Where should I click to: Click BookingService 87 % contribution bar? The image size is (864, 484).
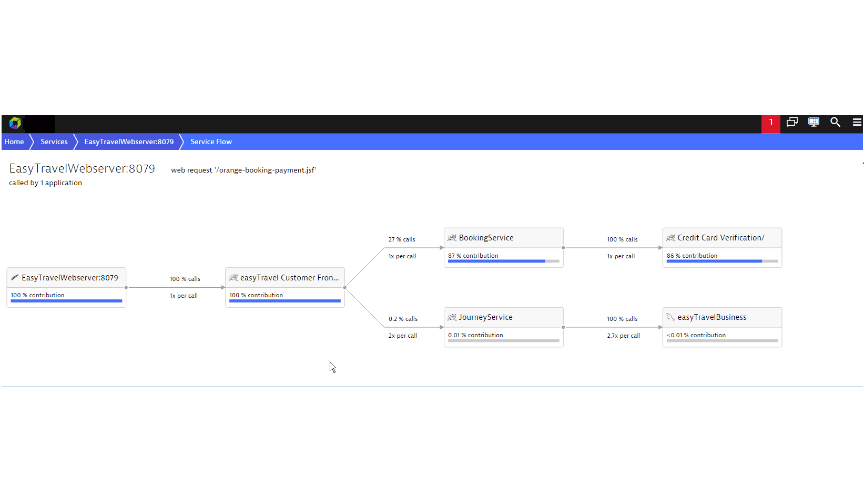504,261
